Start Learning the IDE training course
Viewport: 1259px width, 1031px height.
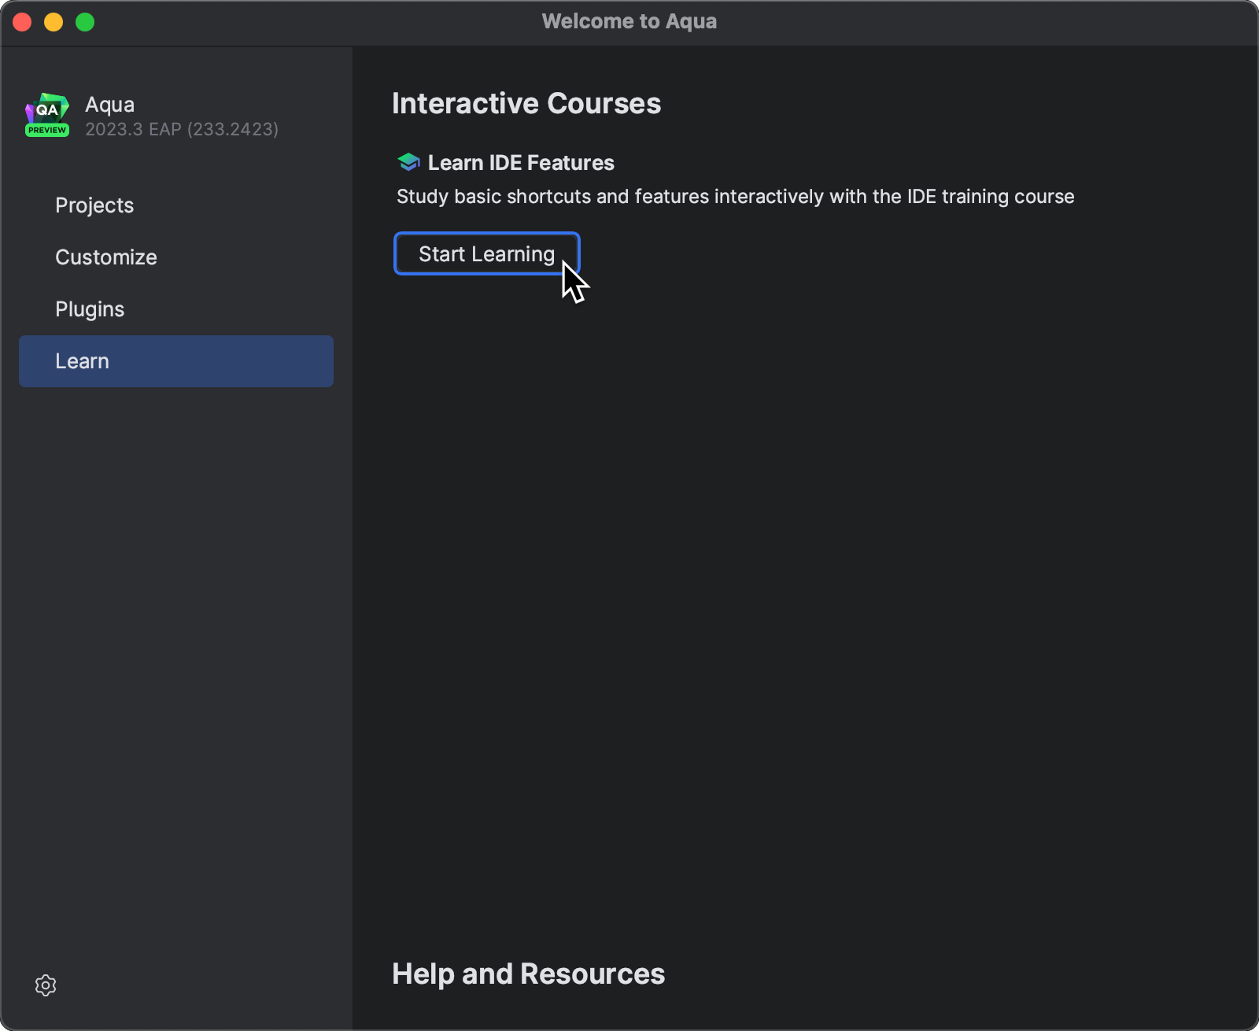click(486, 253)
